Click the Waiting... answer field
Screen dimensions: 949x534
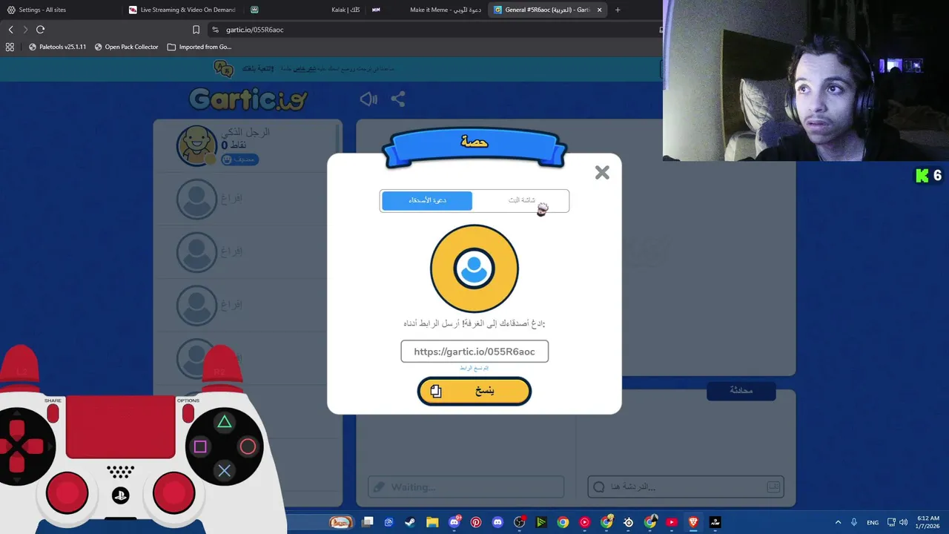click(x=466, y=487)
